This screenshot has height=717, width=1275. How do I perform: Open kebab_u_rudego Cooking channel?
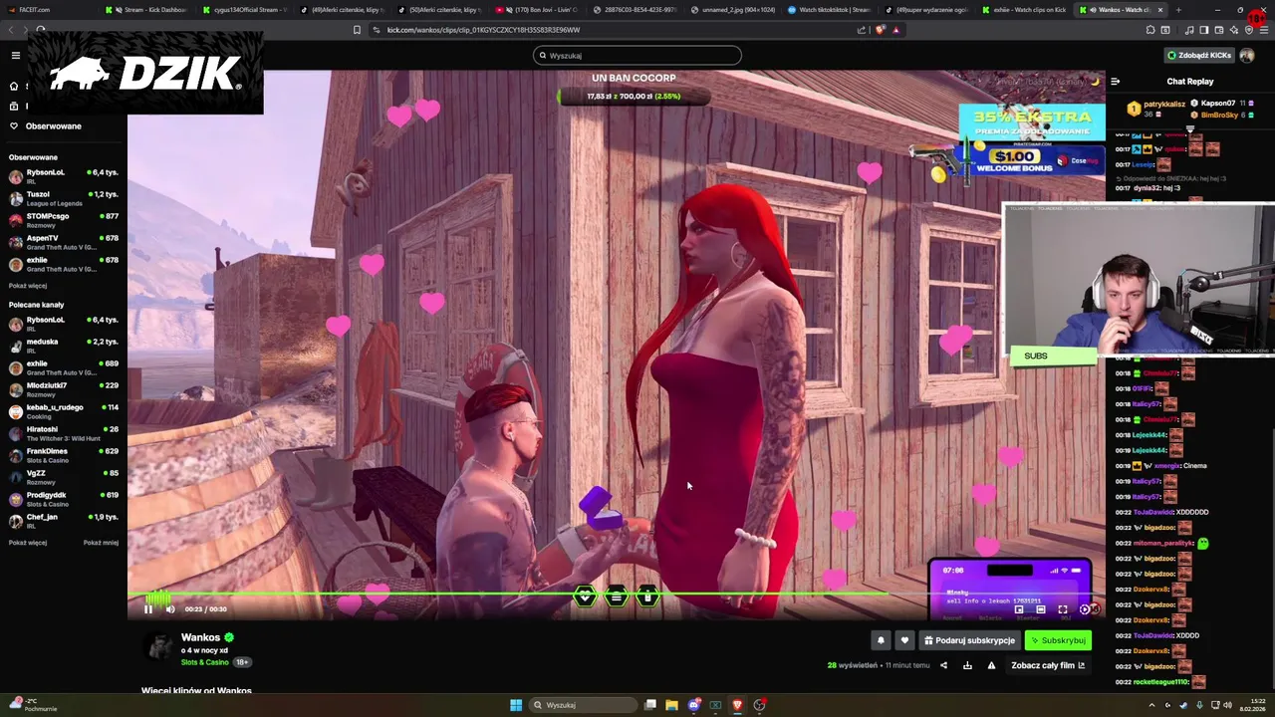pos(64,411)
